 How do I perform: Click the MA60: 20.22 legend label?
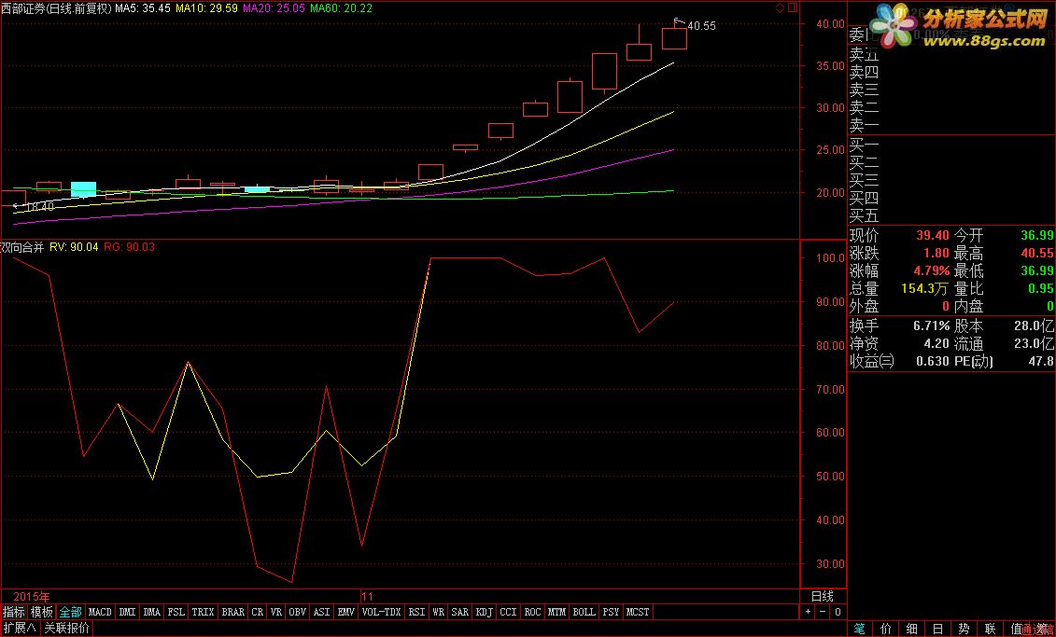341,8
